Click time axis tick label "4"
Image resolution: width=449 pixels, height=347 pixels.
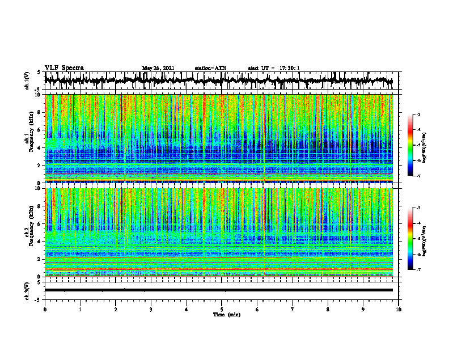tap(187, 310)
